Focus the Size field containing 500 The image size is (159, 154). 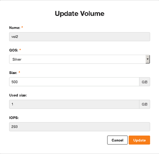point(74,82)
